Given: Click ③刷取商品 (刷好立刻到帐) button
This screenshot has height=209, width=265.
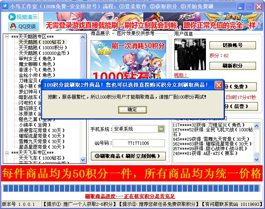Looking at the screenshot, I should pyautogui.click(x=128, y=156).
